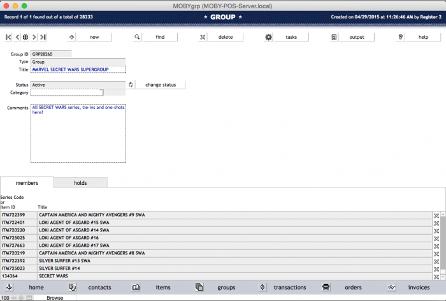The width and height of the screenshot is (446, 301).
Task: Remove LOKI AGENT OF ASGARD #16 row
Action: (x=436, y=239)
